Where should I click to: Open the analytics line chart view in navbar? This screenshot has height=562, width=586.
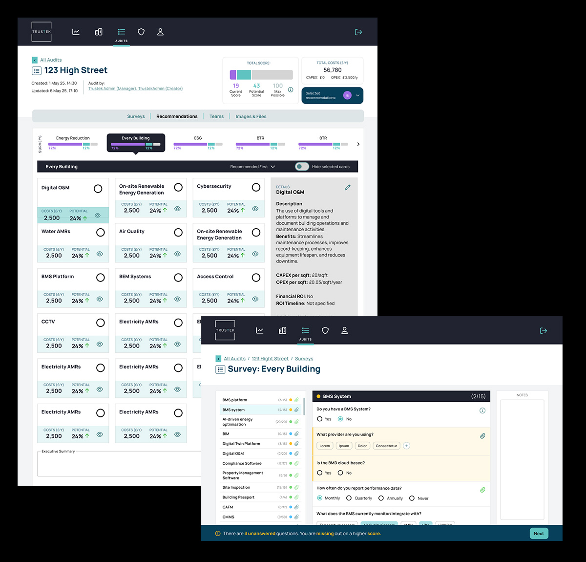(76, 31)
